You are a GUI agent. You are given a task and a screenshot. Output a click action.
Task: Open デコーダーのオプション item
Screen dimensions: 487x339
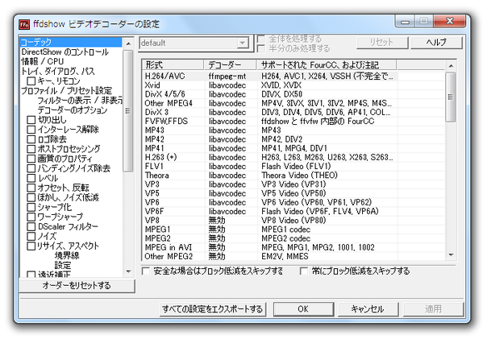[x=73, y=110]
